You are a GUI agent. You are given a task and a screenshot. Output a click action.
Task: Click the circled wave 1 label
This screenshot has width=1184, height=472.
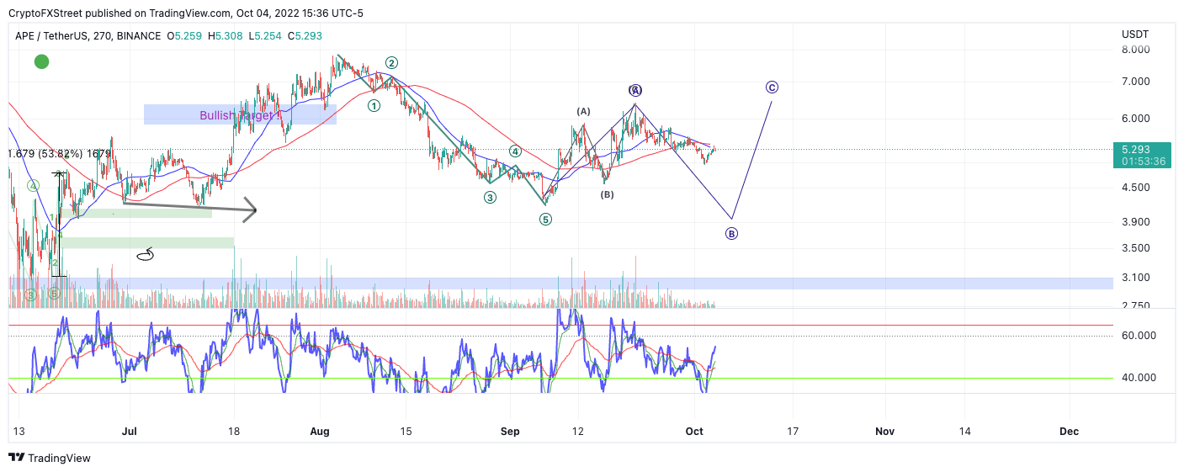tap(374, 105)
